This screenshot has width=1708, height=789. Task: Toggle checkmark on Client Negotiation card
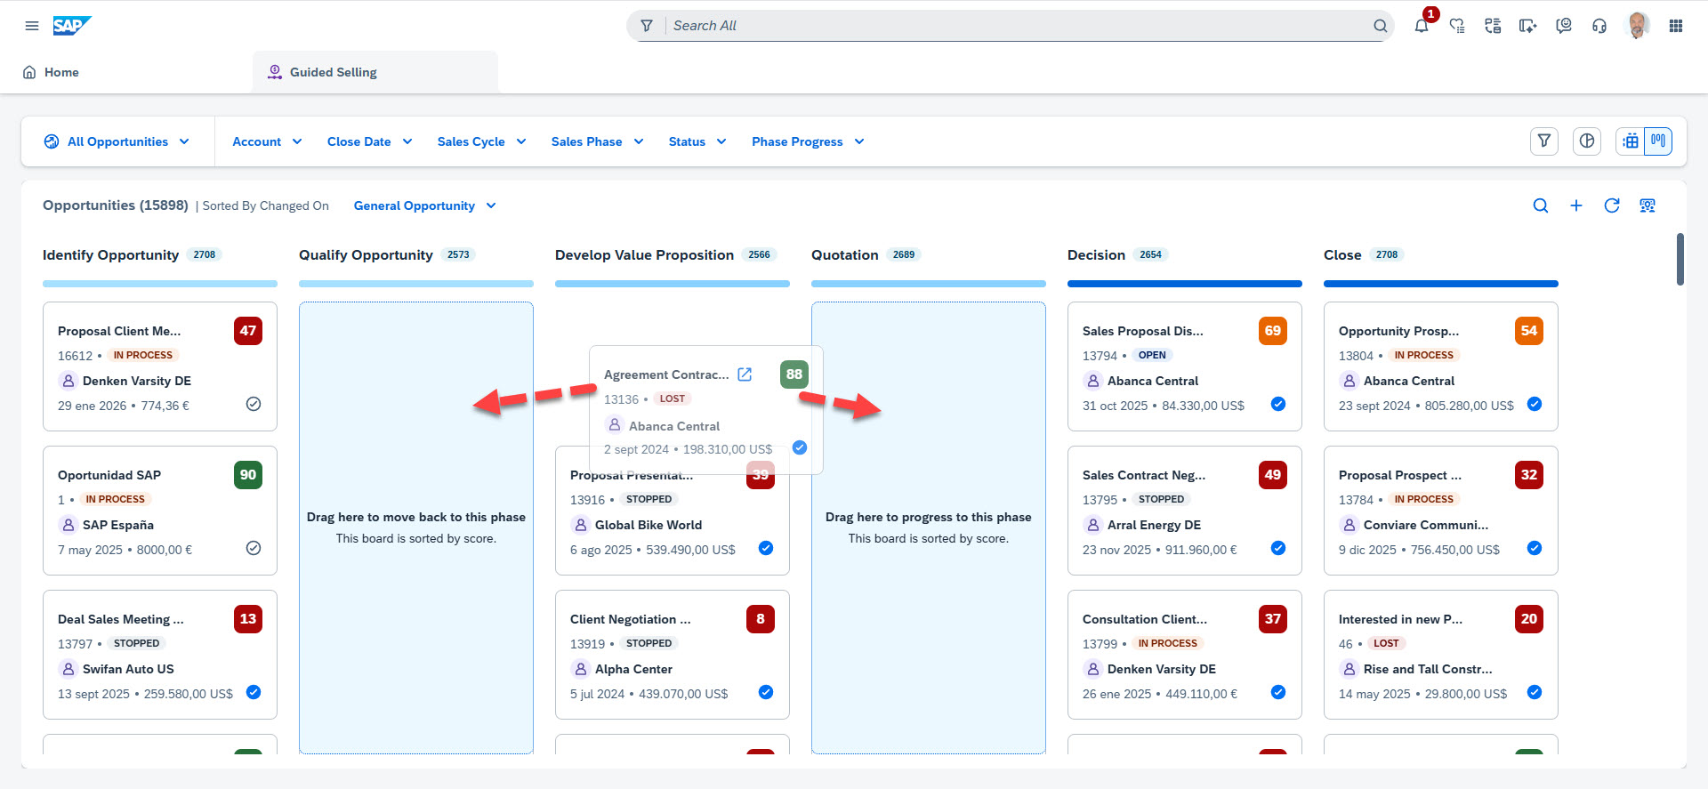pyautogui.click(x=766, y=693)
